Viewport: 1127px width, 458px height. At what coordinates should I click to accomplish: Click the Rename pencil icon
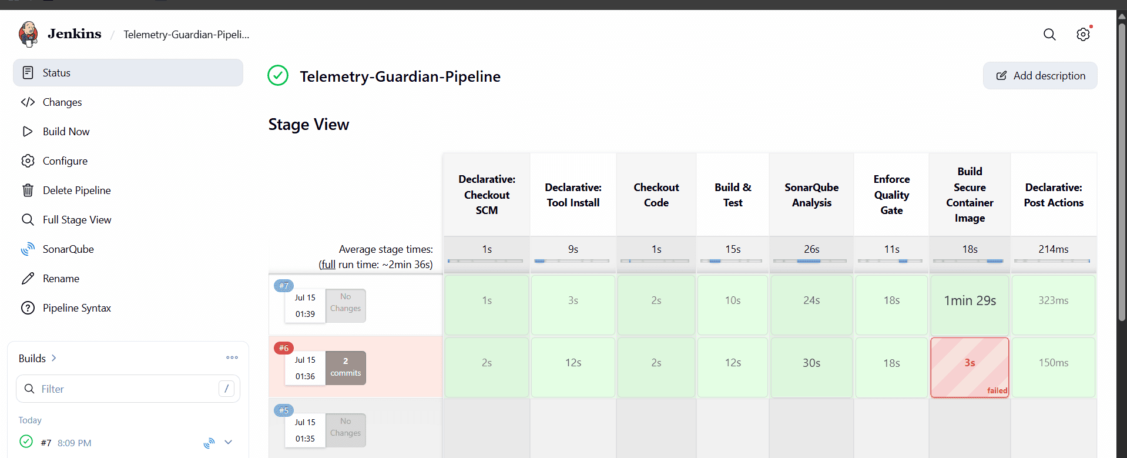pyautogui.click(x=28, y=279)
